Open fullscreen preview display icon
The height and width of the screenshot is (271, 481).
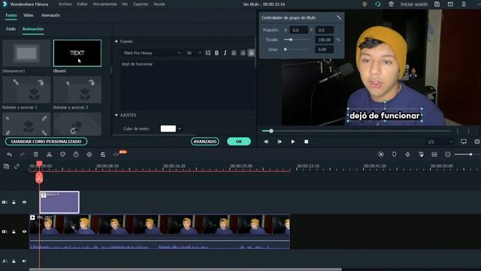(x=464, y=142)
